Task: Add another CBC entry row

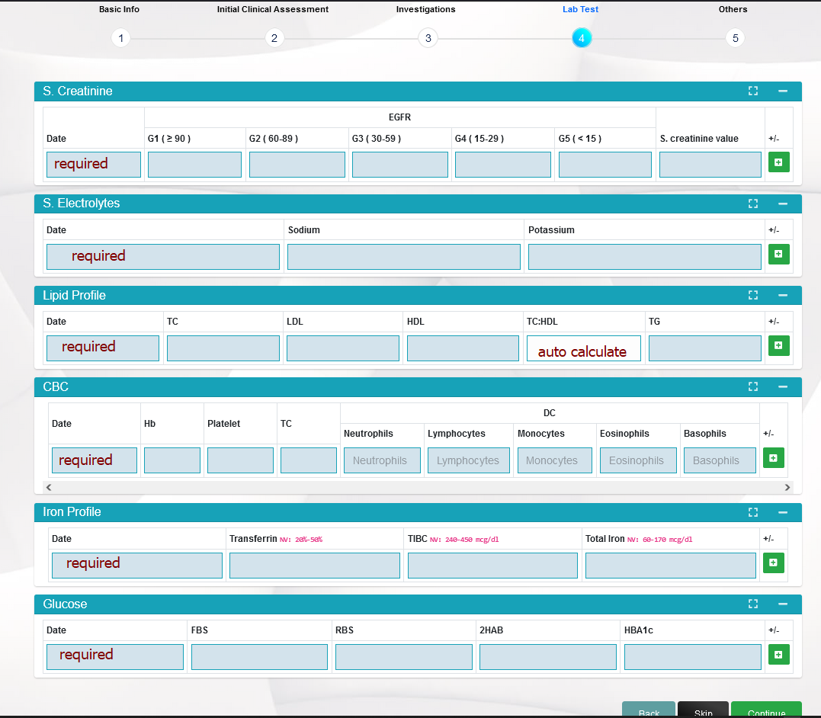Action: [773, 458]
